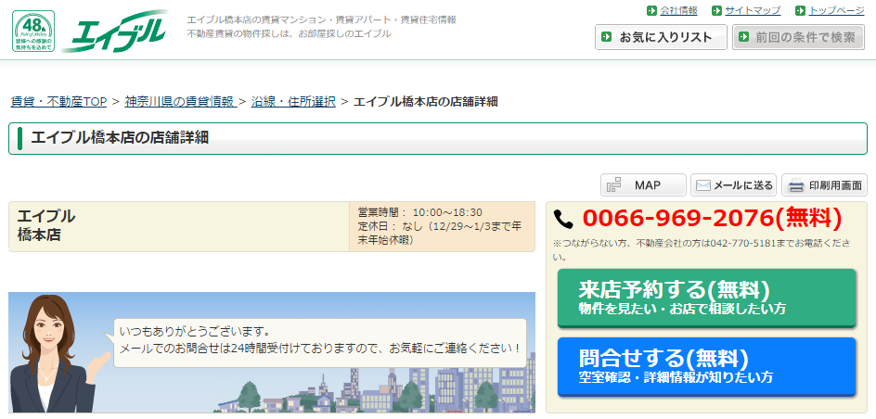This screenshot has height=419, width=876.
Task: Click the printer icon on 印刷用画面
Action: (795, 185)
